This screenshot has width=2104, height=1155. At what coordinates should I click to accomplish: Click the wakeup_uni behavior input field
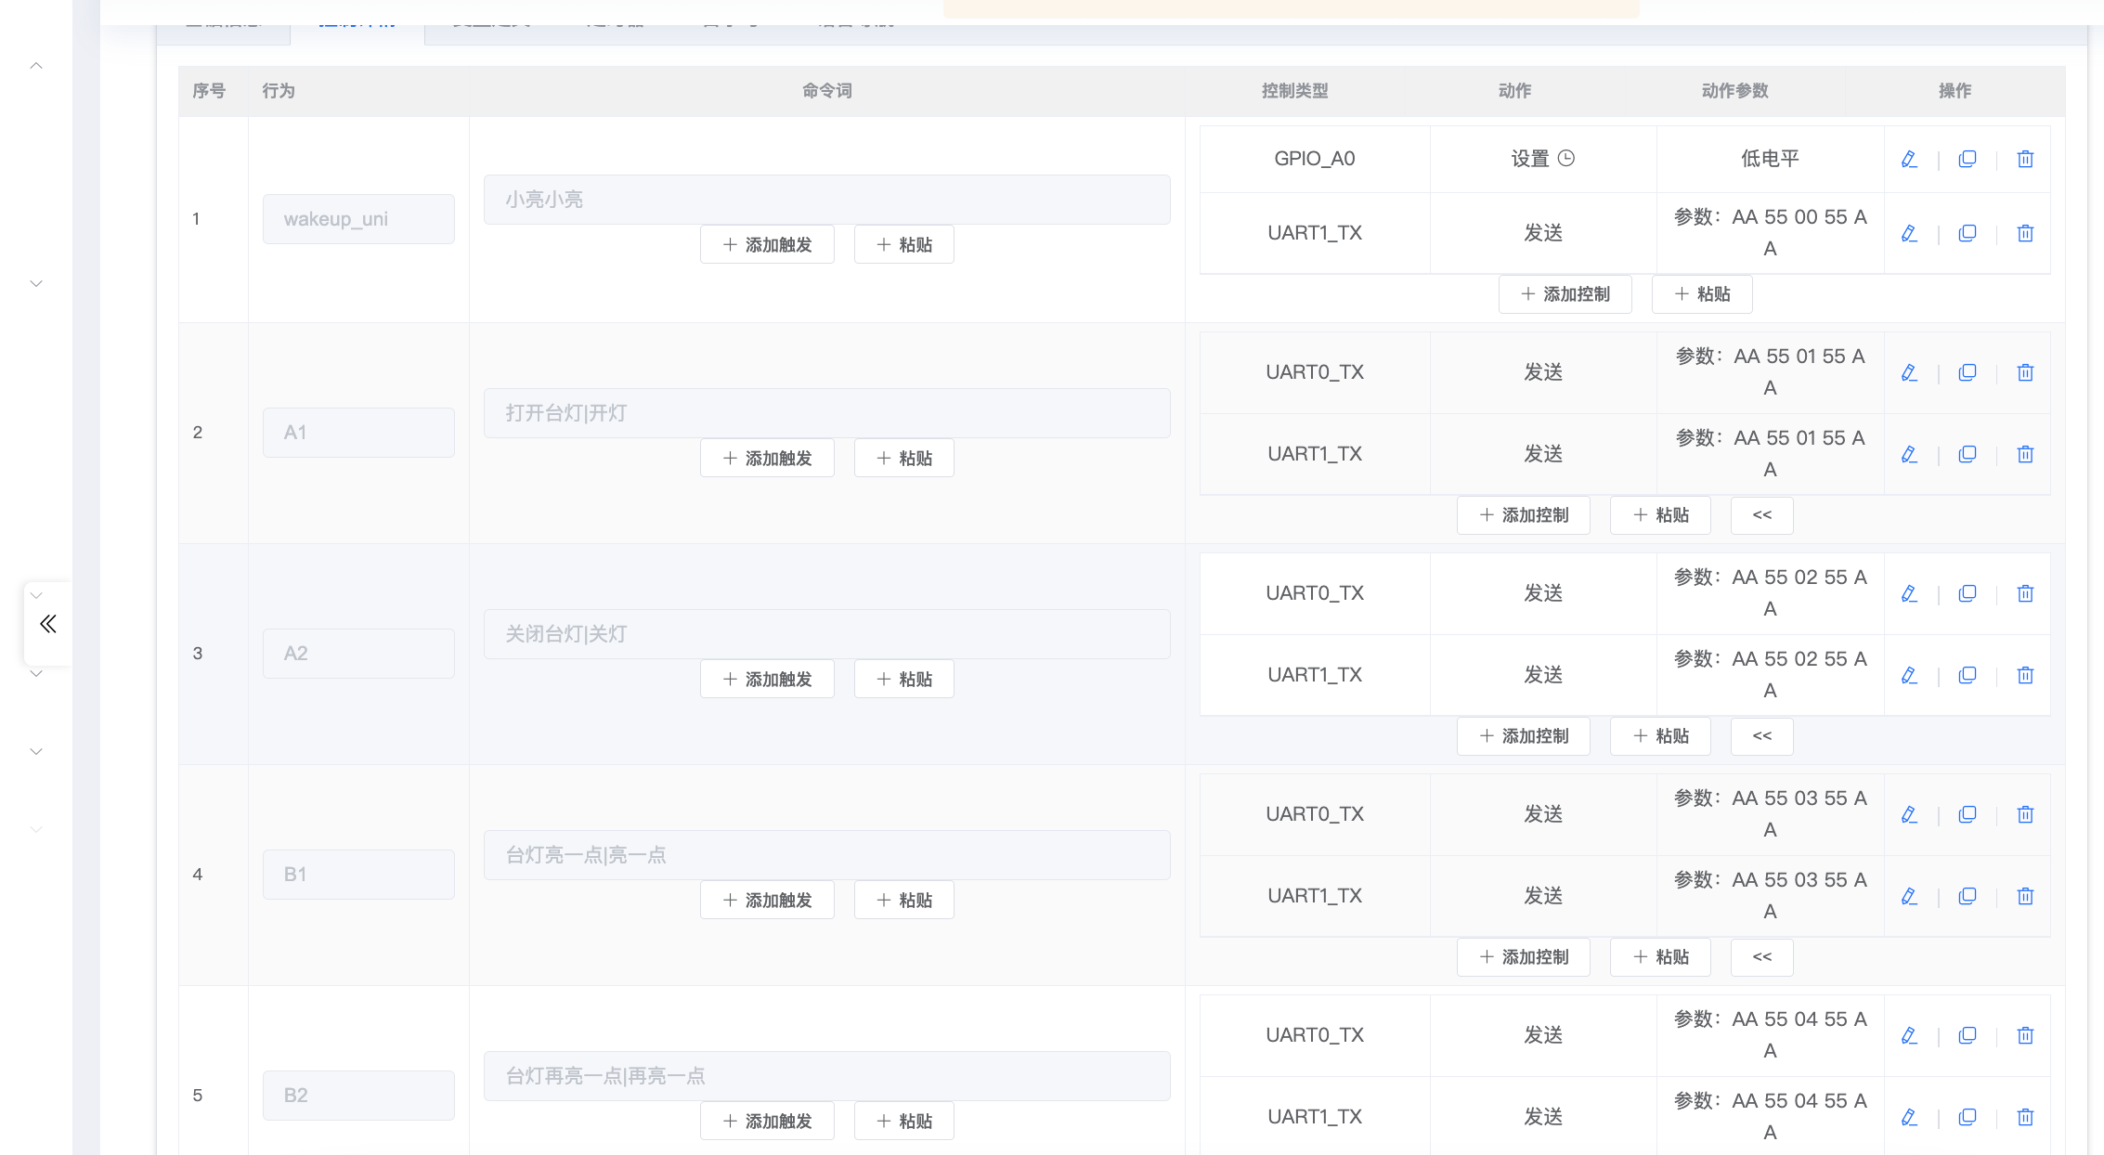click(x=358, y=218)
